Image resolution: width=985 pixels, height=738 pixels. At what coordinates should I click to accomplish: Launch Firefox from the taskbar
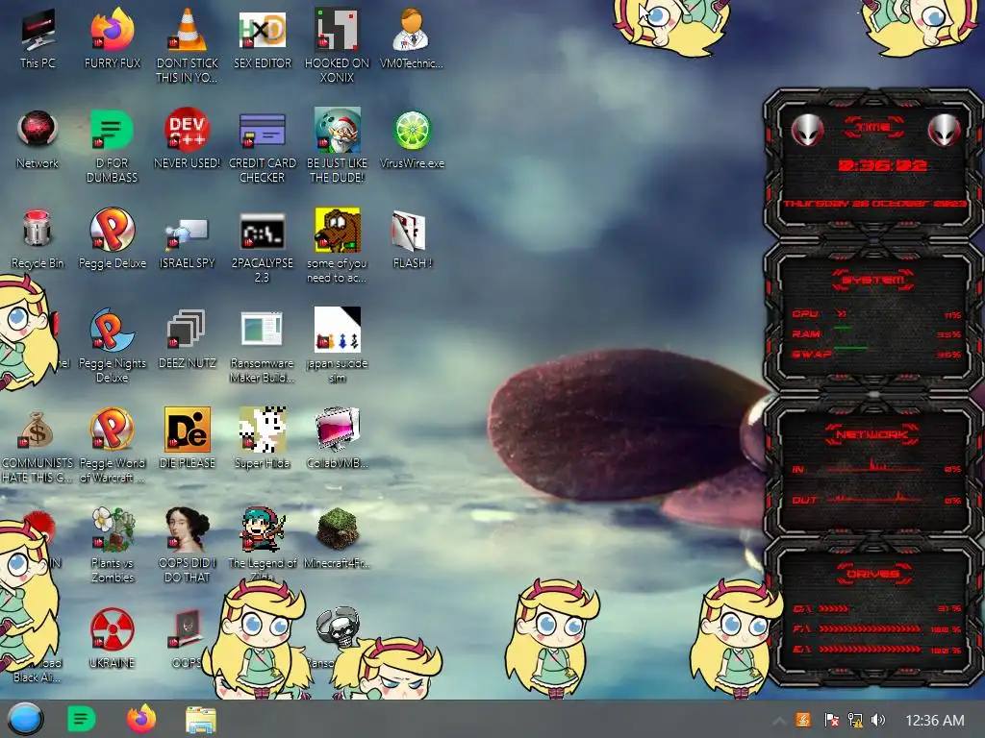point(141,719)
